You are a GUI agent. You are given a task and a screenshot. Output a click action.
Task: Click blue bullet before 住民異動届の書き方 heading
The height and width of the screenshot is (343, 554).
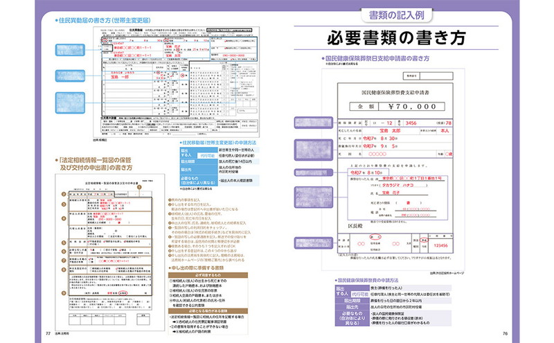(x=56, y=21)
